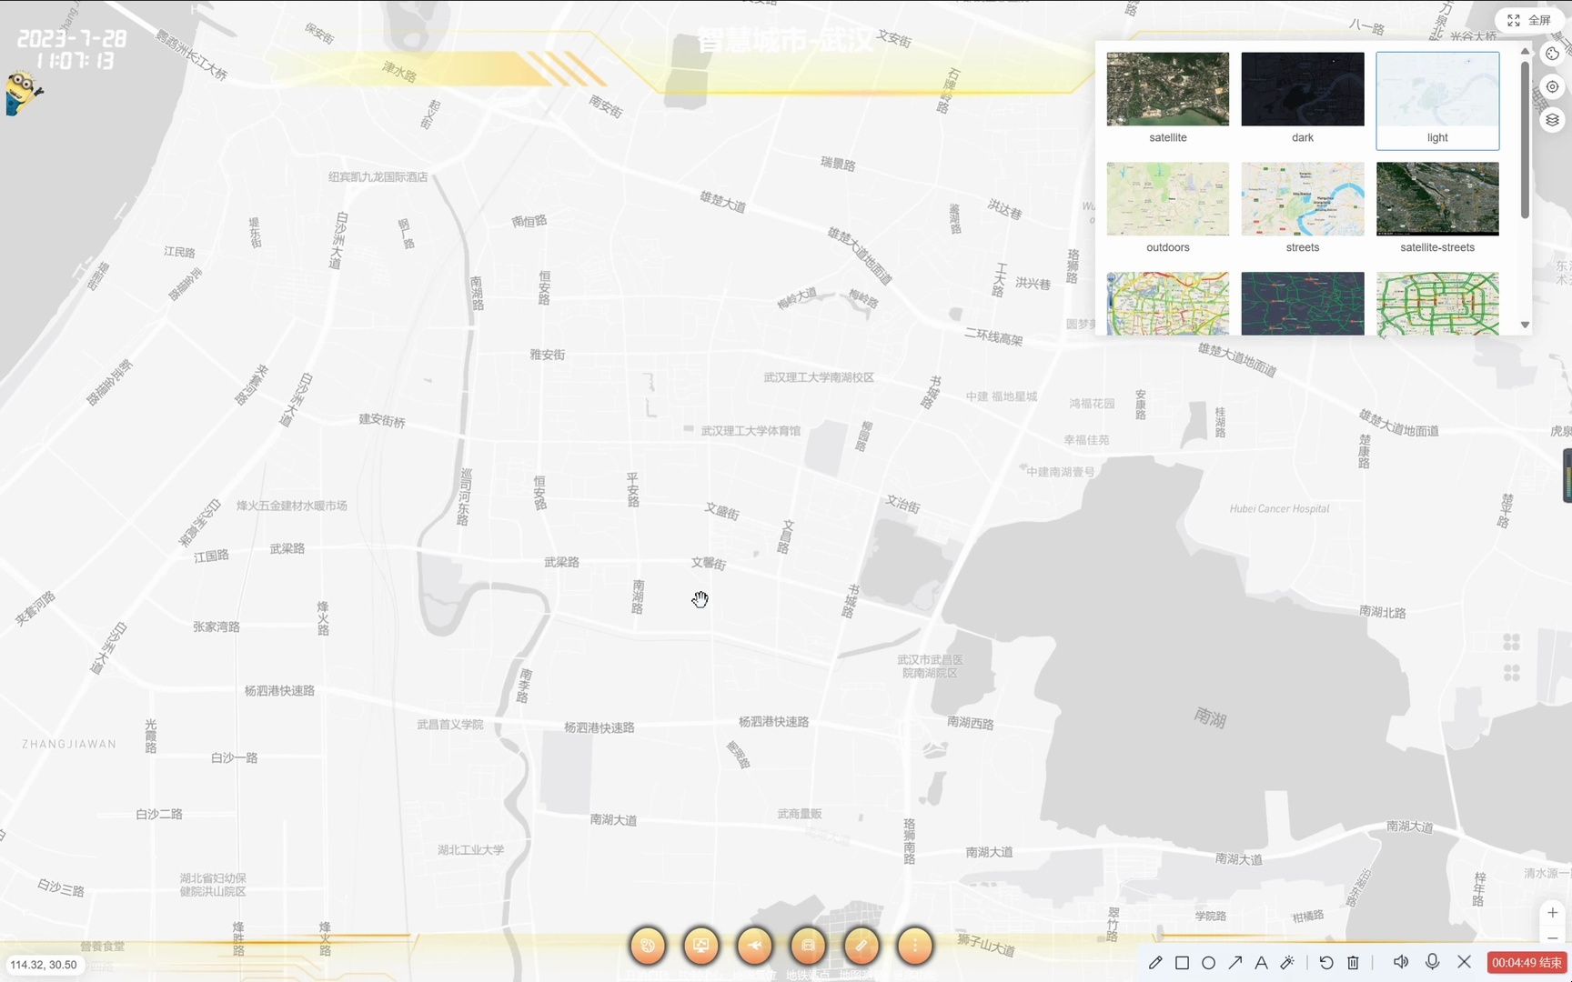Select the satellite map style thumbnail
The image size is (1572, 982).
tap(1167, 89)
